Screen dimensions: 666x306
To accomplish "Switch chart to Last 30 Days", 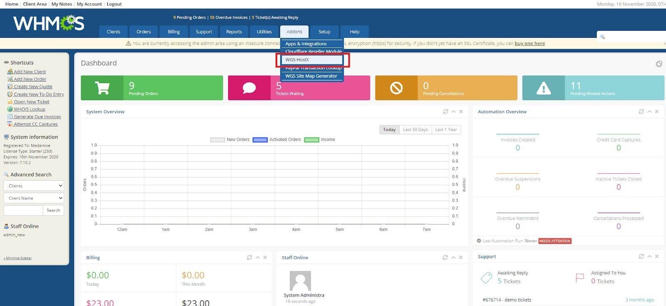I will pos(415,130).
